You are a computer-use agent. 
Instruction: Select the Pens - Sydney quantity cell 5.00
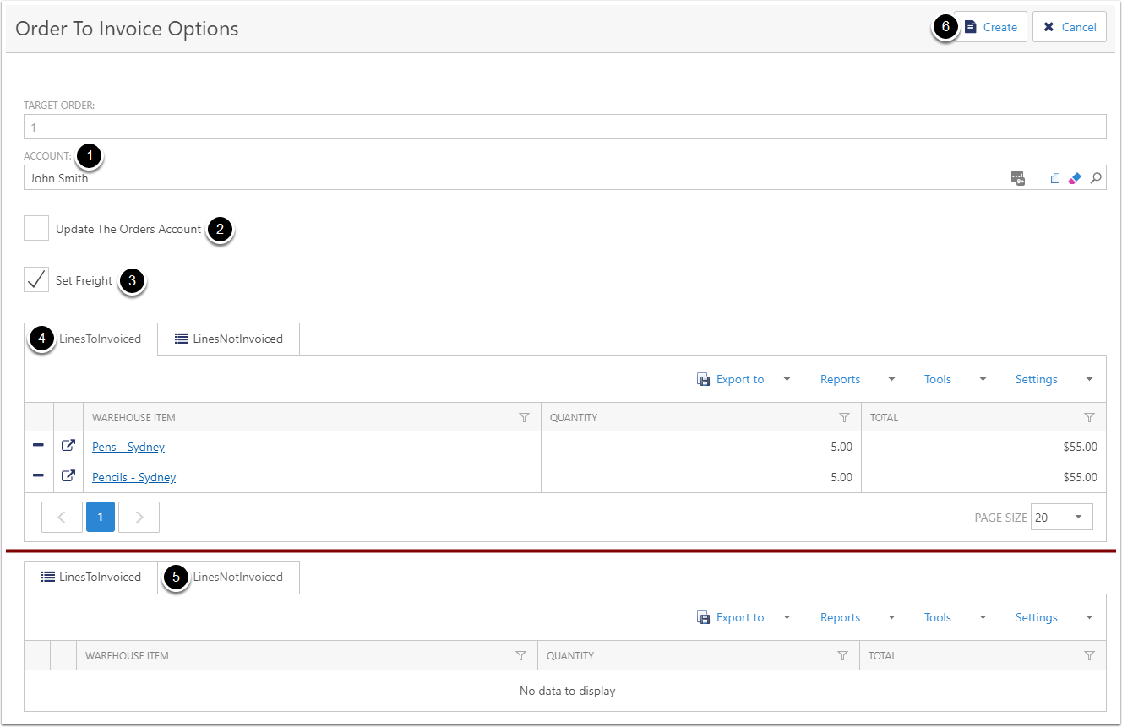pyautogui.click(x=700, y=447)
